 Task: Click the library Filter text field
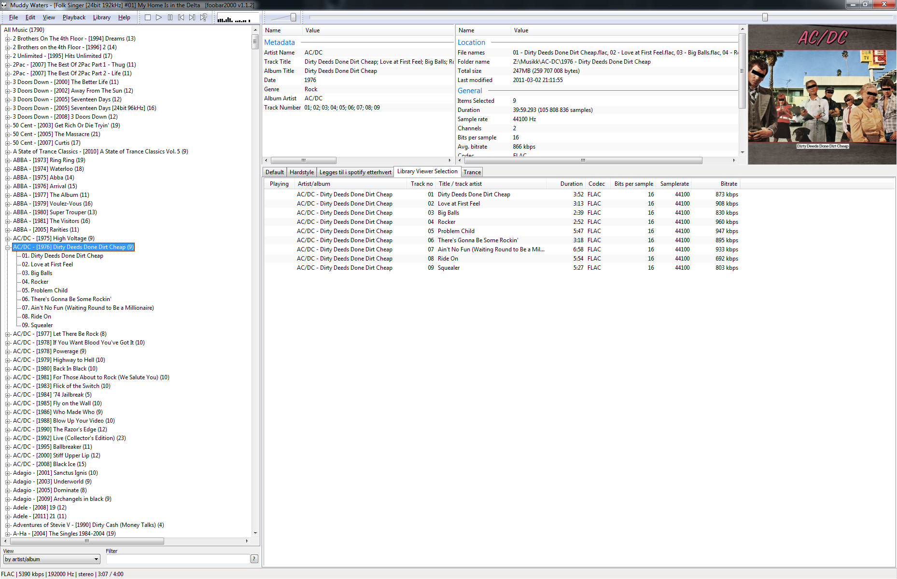(178, 559)
